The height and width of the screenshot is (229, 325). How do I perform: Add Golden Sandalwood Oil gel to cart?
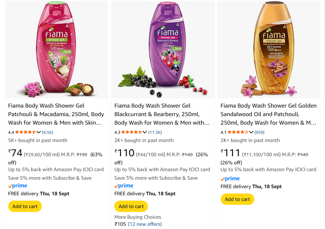[x=237, y=199]
